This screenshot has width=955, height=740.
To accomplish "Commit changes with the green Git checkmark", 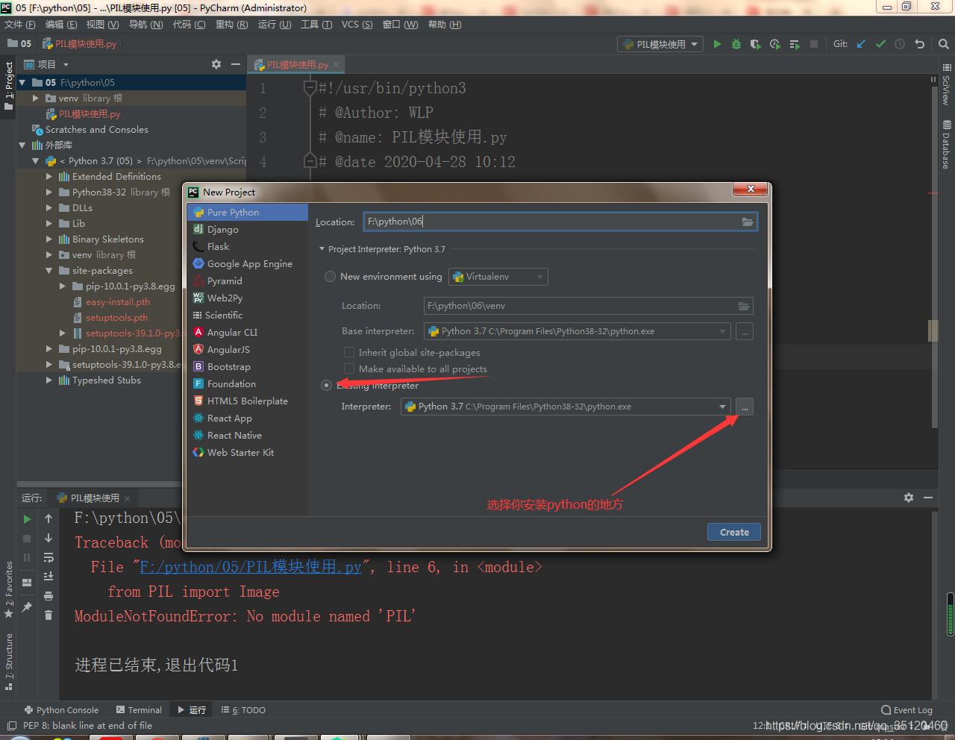I will click(880, 44).
